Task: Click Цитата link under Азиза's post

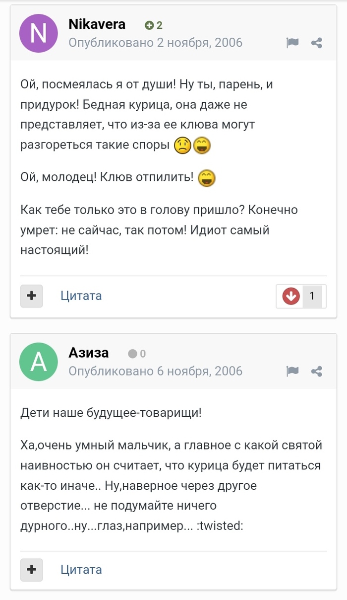Action: click(x=81, y=569)
